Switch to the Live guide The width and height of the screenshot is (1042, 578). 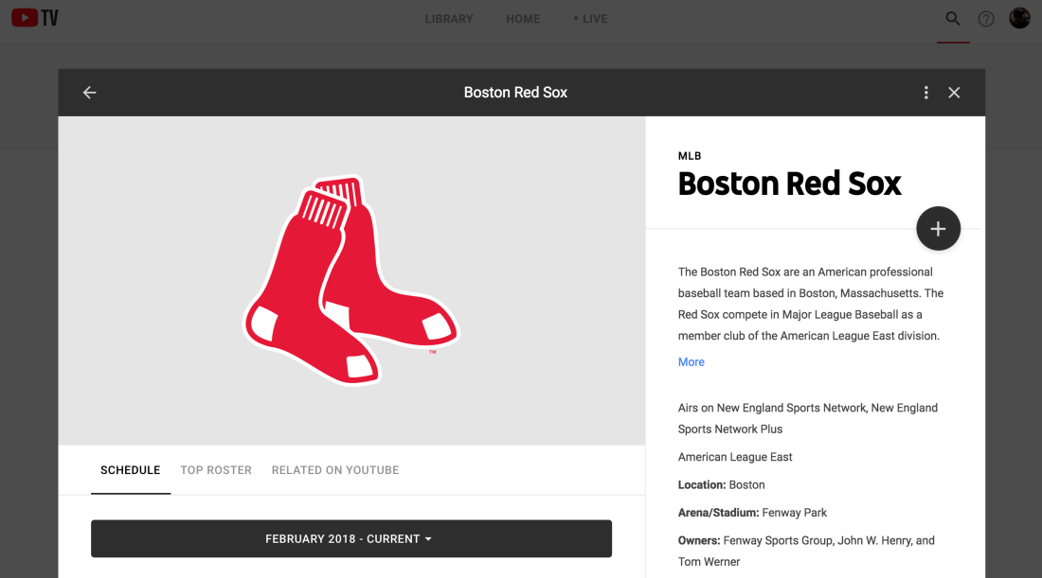point(591,19)
